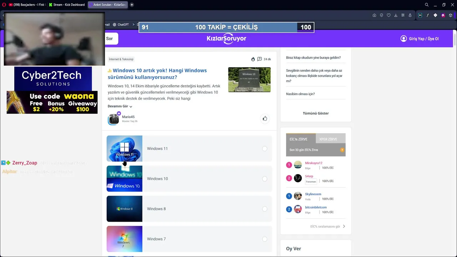Open Easy Setup sliders icon

coord(403,15)
